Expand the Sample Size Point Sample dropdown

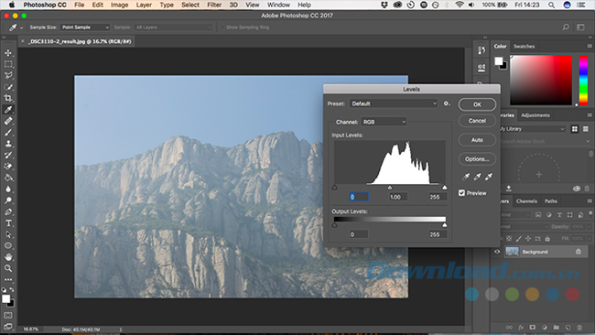coord(85,27)
